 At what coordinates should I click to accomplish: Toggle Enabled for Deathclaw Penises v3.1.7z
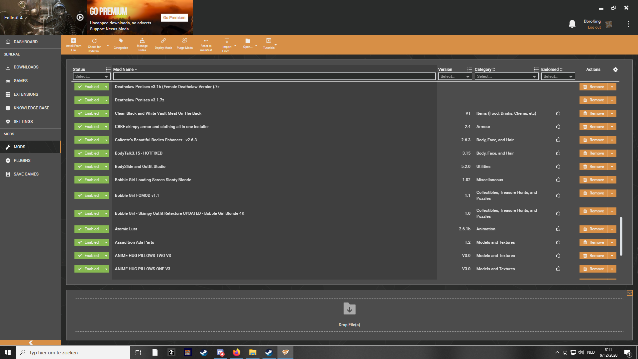click(x=89, y=100)
